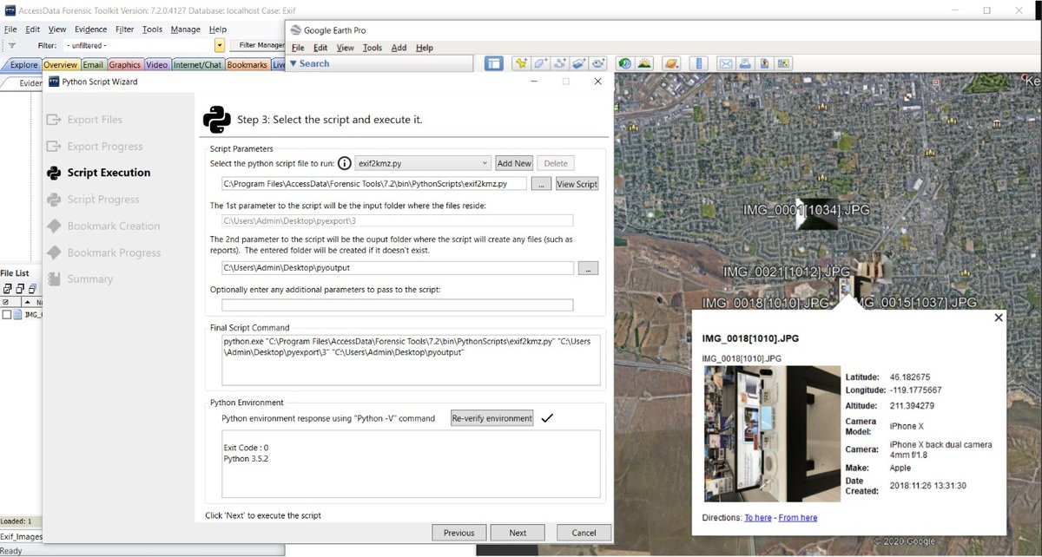Cancel the Python Script Wizard
The image size is (1042, 557).
click(x=584, y=533)
